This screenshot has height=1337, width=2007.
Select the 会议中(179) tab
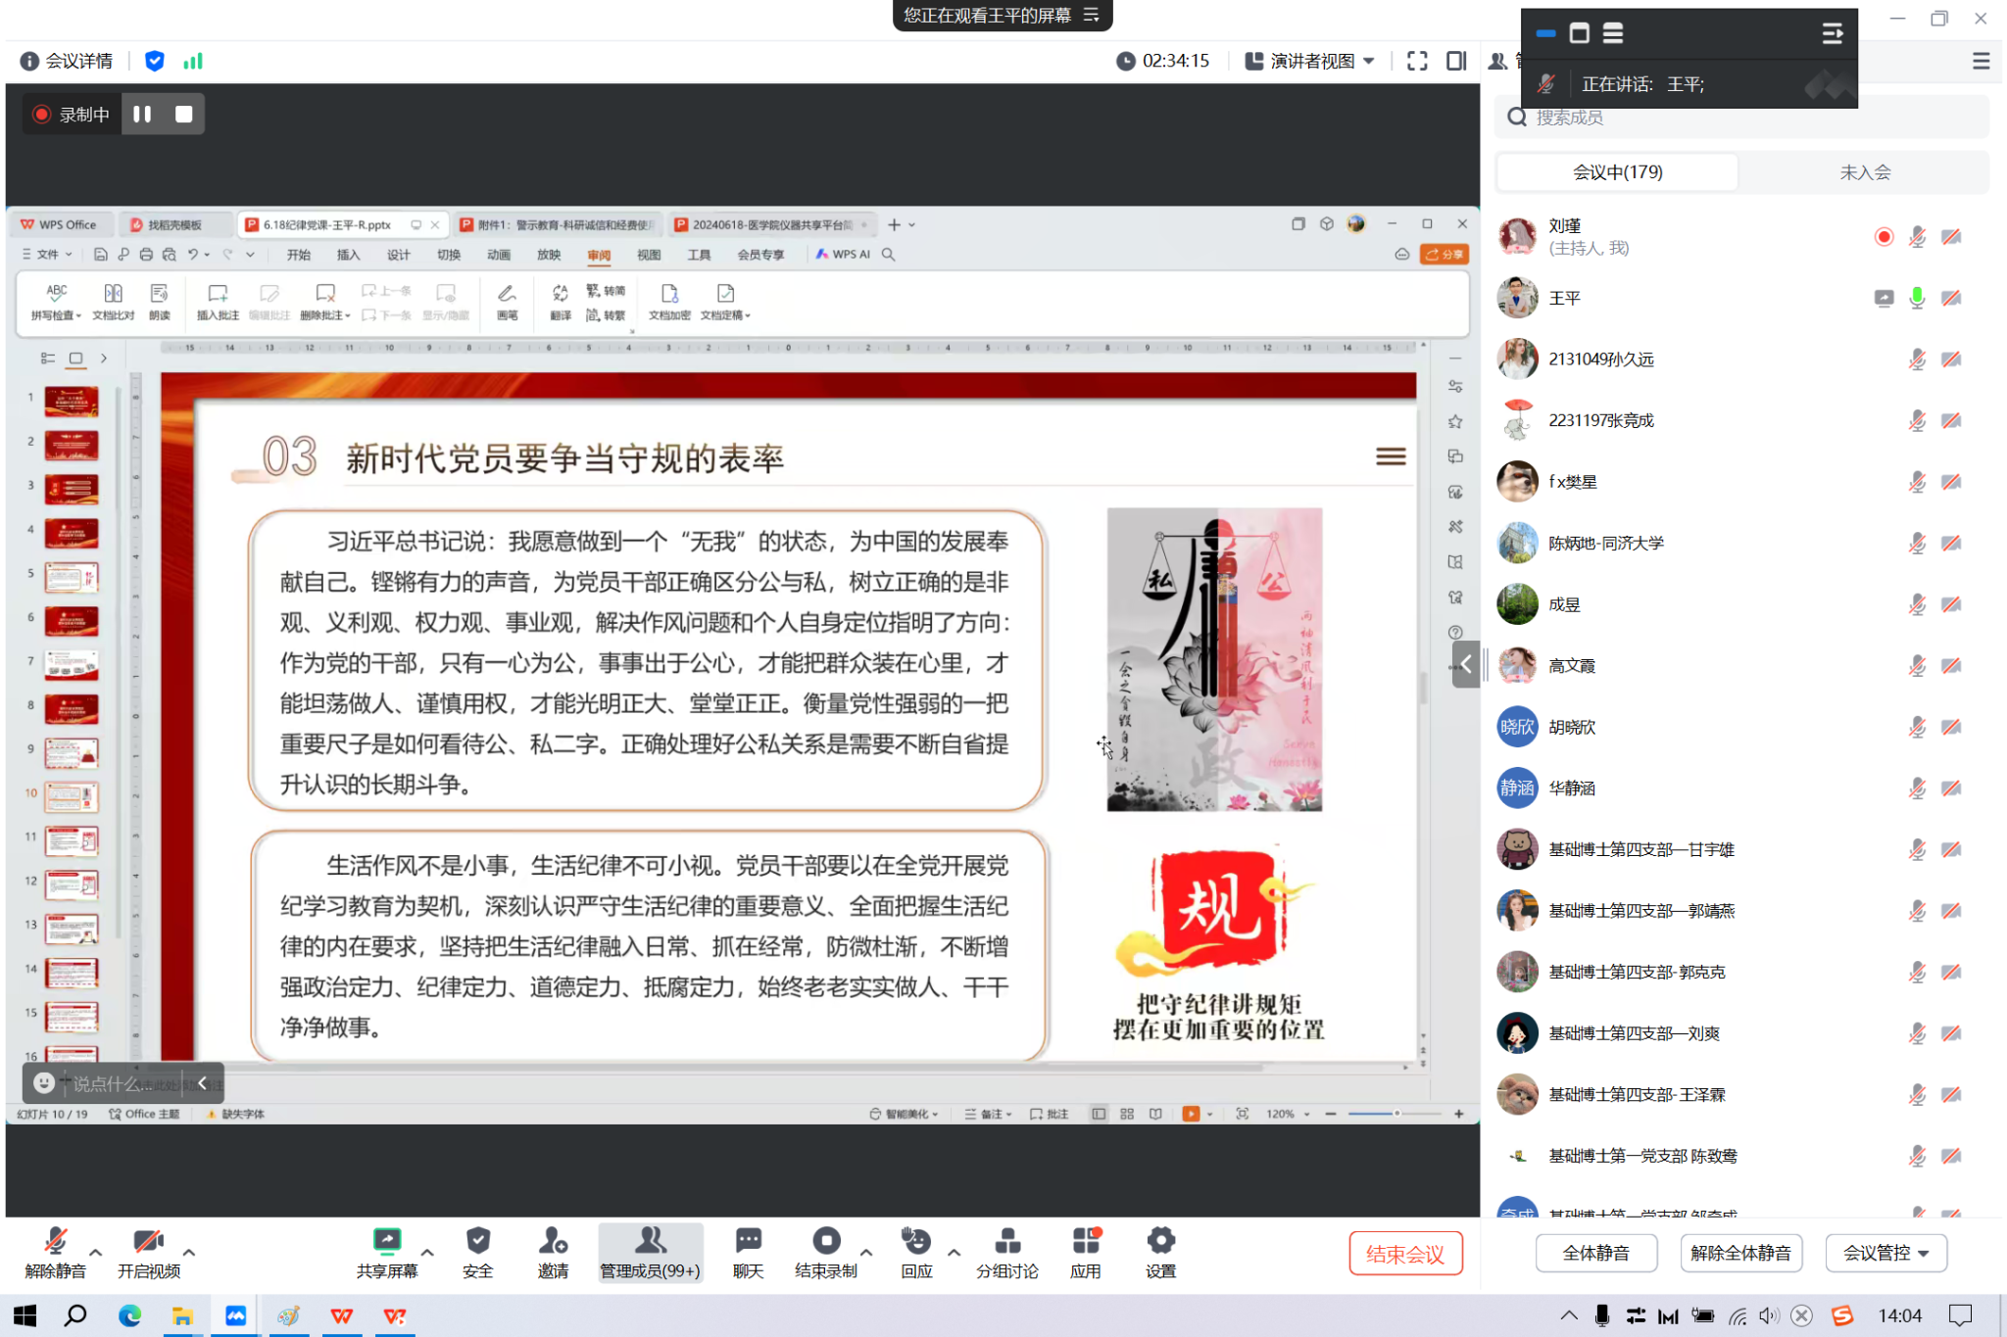(1617, 172)
